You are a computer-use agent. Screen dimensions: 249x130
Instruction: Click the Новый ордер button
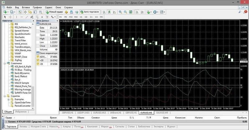tap(54, 12)
